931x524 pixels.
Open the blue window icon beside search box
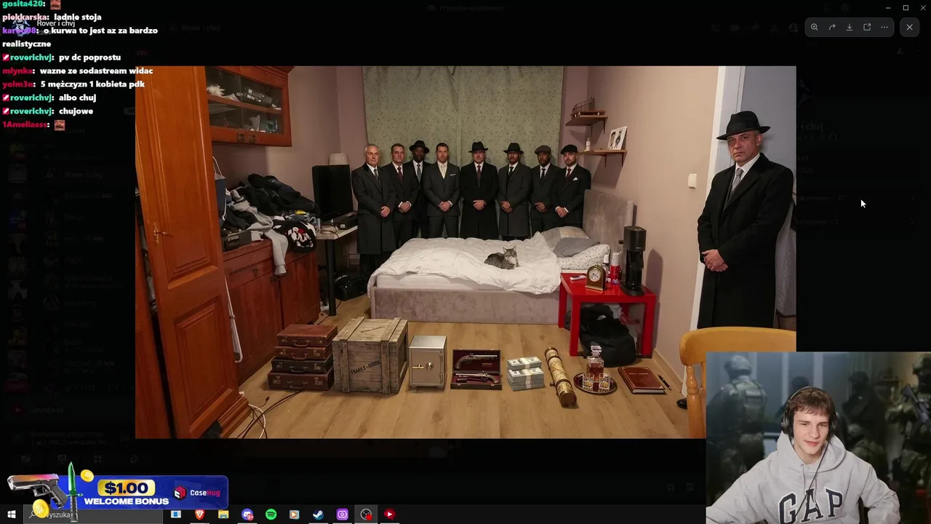point(175,515)
